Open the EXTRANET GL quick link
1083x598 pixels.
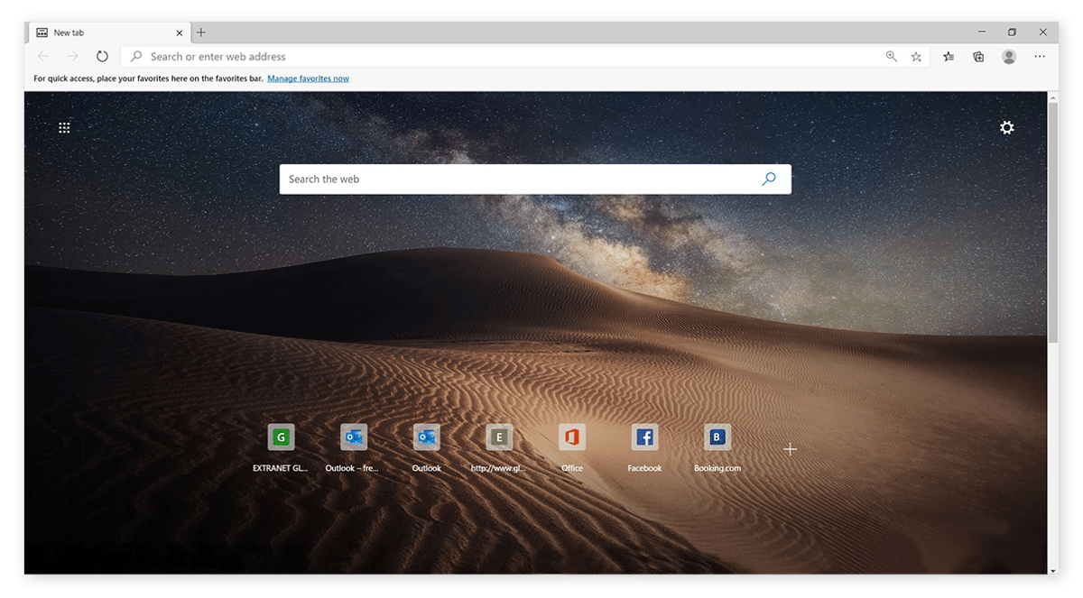click(281, 437)
